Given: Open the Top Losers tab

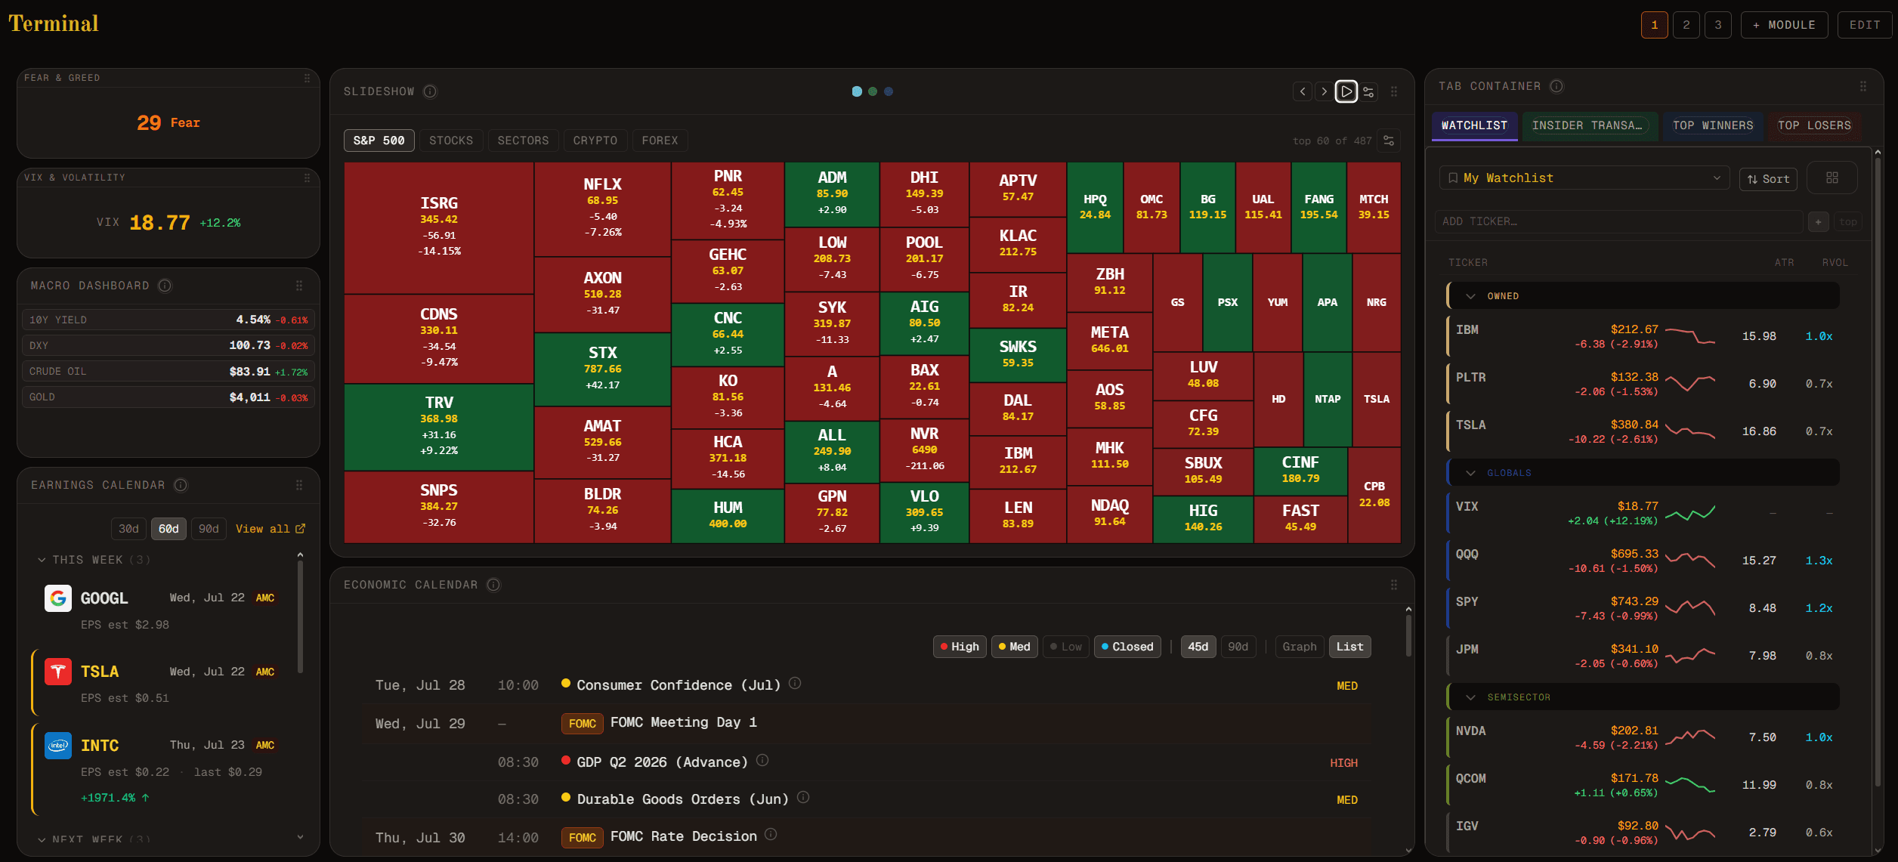Looking at the screenshot, I should click(1814, 125).
